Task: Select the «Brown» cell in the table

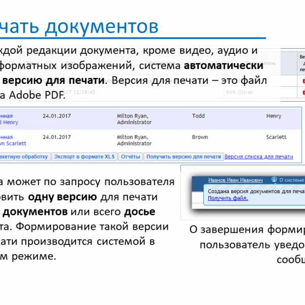Action: click(200, 137)
